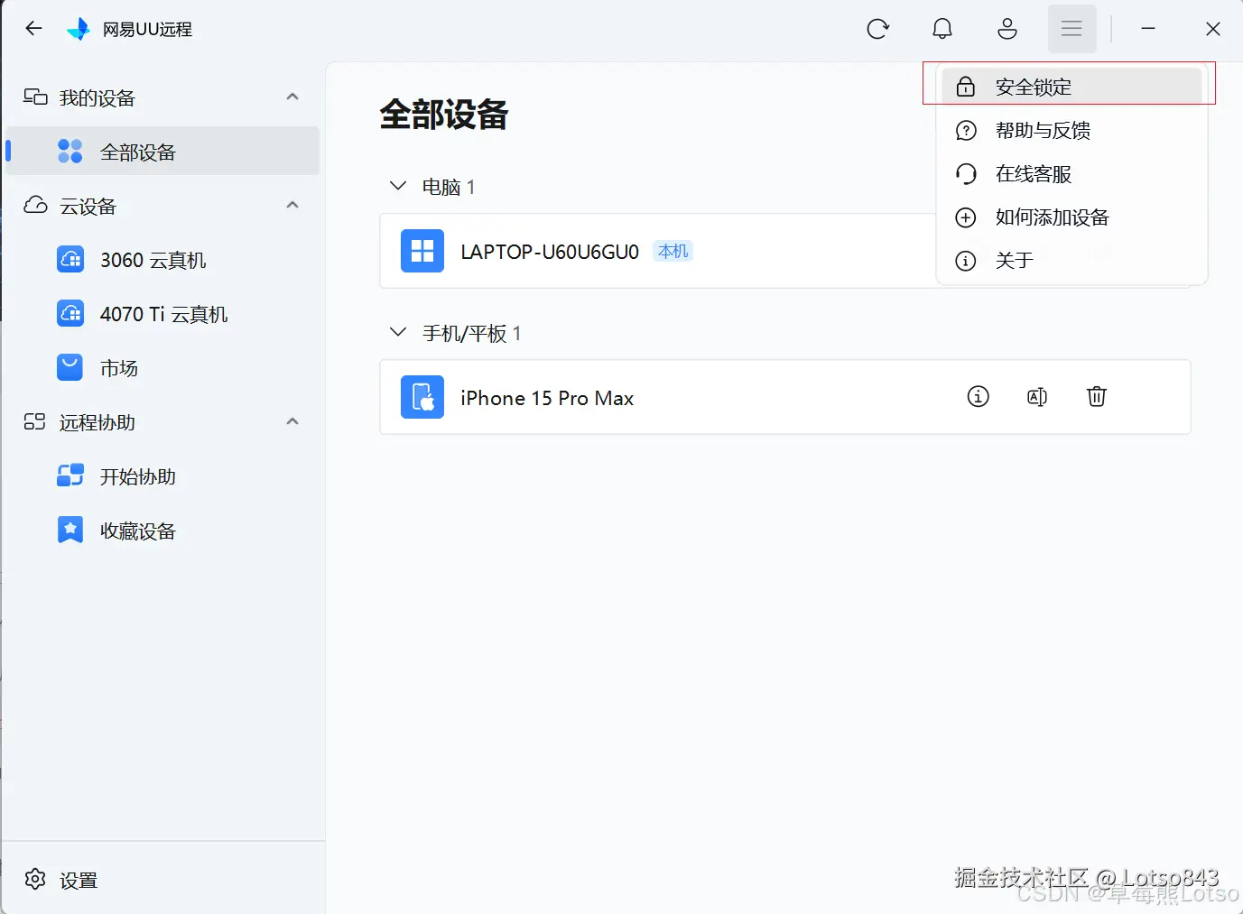This screenshot has height=914, width=1243.
Task: Click the notification bell icon
Action: click(x=942, y=28)
